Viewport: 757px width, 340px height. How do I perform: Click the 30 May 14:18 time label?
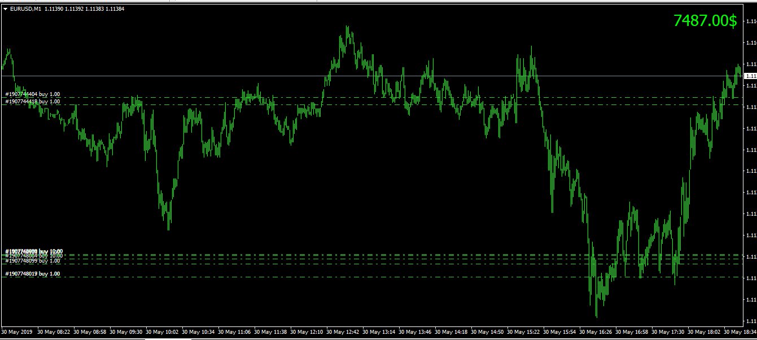(x=452, y=332)
